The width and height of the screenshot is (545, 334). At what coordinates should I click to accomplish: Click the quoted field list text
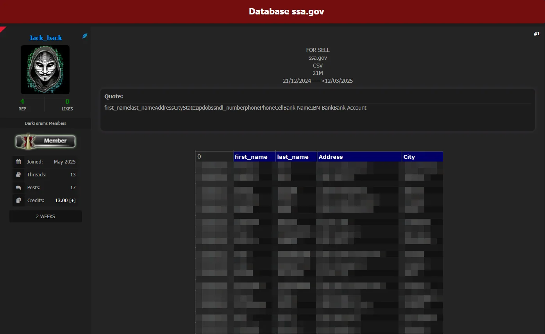(235, 108)
